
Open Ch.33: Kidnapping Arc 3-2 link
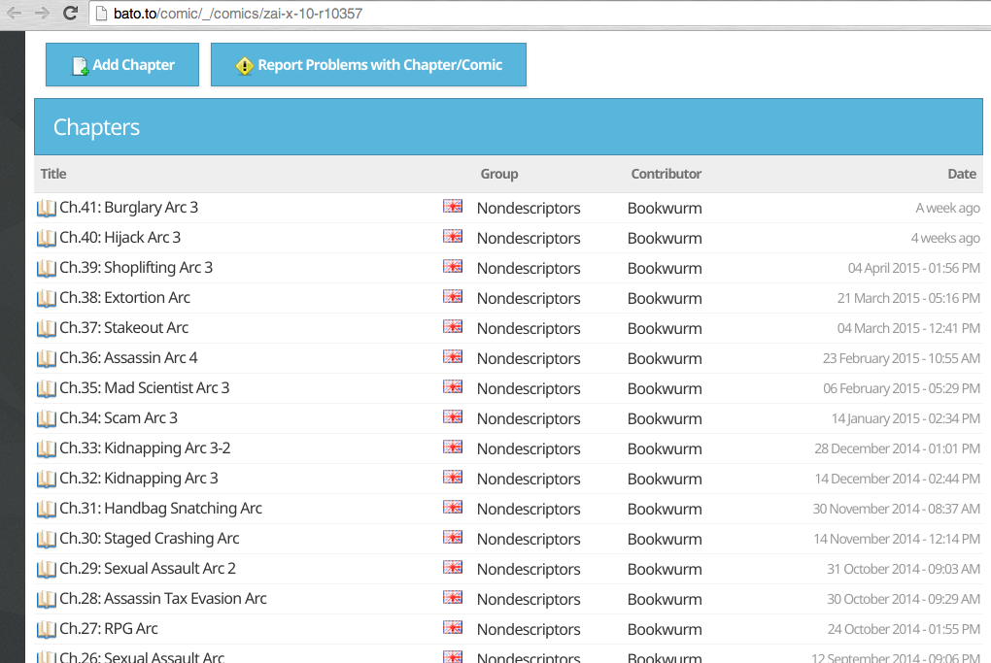click(145, 448)
